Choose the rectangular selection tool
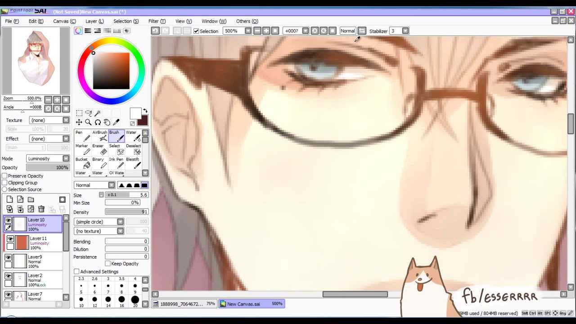 tap(79, 113)
